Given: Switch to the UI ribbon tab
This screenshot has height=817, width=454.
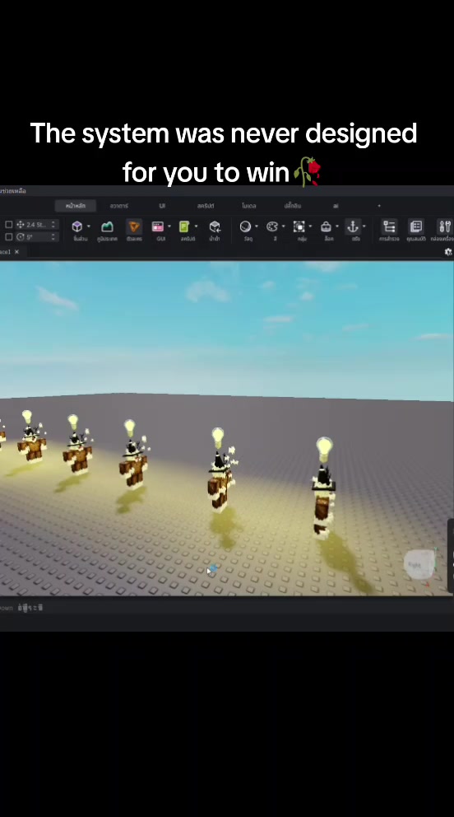Looking at the screenshot, I should coord(162,206).
